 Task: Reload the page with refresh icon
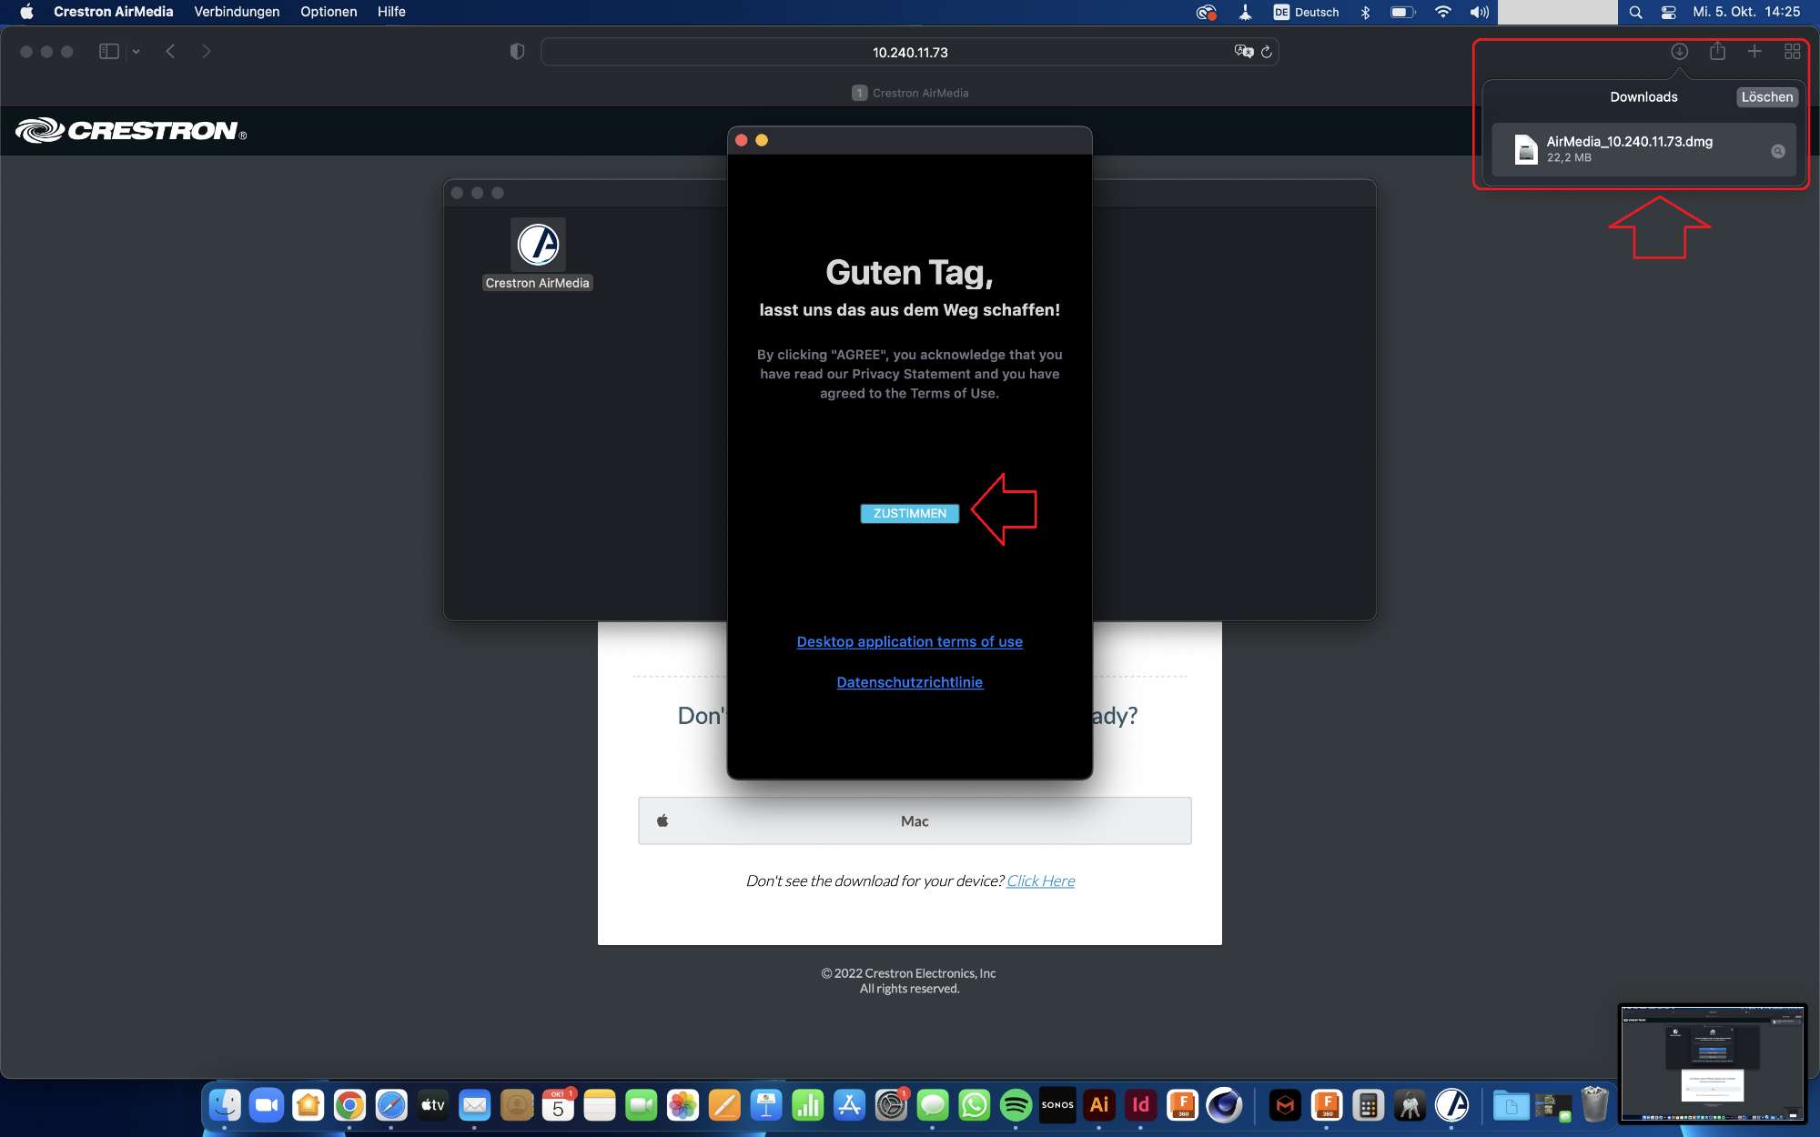pyautogui.click(x=1266, y=52)
